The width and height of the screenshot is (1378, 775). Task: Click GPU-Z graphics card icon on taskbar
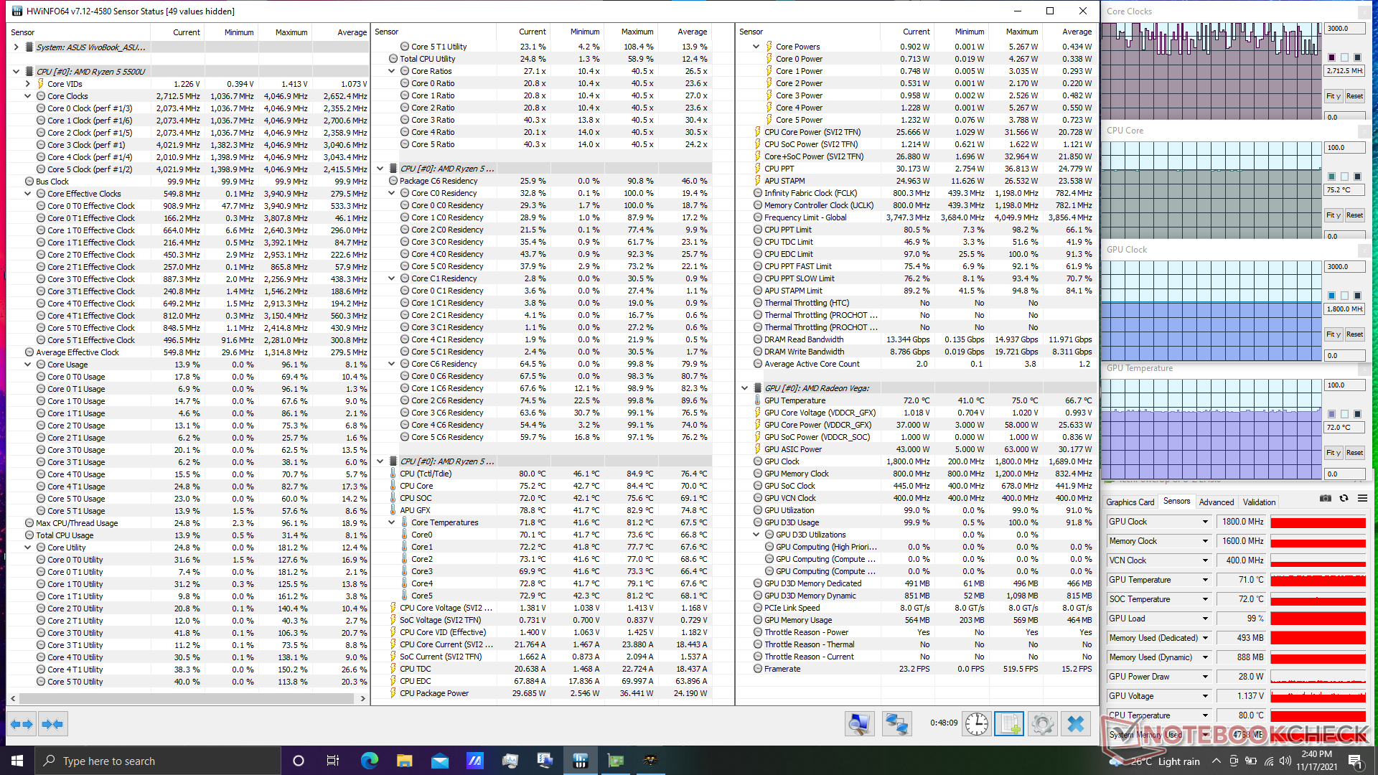tap(615, 761)
